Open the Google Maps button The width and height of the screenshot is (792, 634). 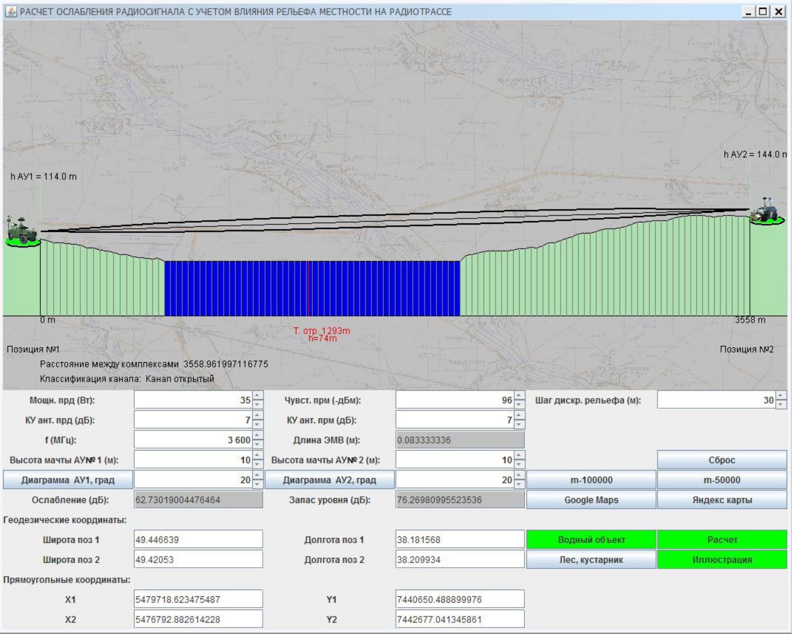[x=591, y=500]
